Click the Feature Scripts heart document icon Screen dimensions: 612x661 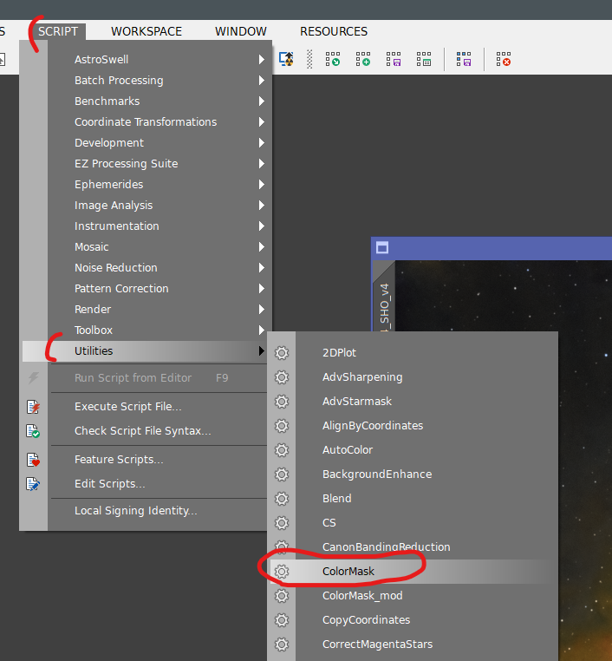tap(33, 460)
